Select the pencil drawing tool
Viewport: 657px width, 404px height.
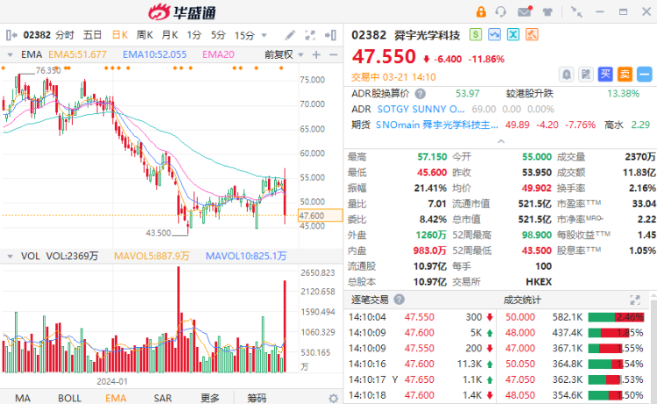pos(290,35)
